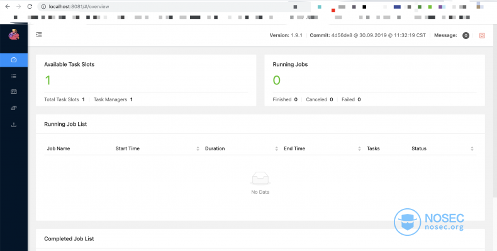Screen dimensions: 497x251
Task: Open the Task Managers sidebar icon
Action: pyautogui.click(x=14, y=92)
